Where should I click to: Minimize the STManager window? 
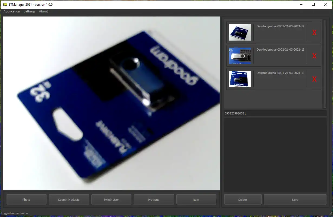301,4
